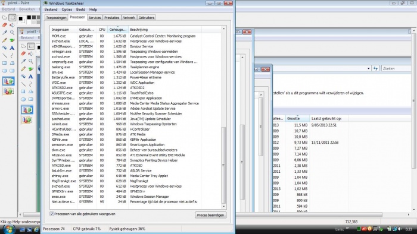
Task: Switch to the Prestaties tab
Action: (112, 18)
